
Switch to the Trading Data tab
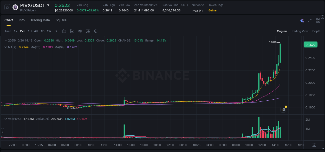click(40, 20)
